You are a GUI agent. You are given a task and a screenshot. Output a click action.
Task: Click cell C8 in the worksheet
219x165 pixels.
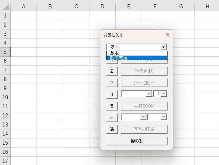click(76, 79)
